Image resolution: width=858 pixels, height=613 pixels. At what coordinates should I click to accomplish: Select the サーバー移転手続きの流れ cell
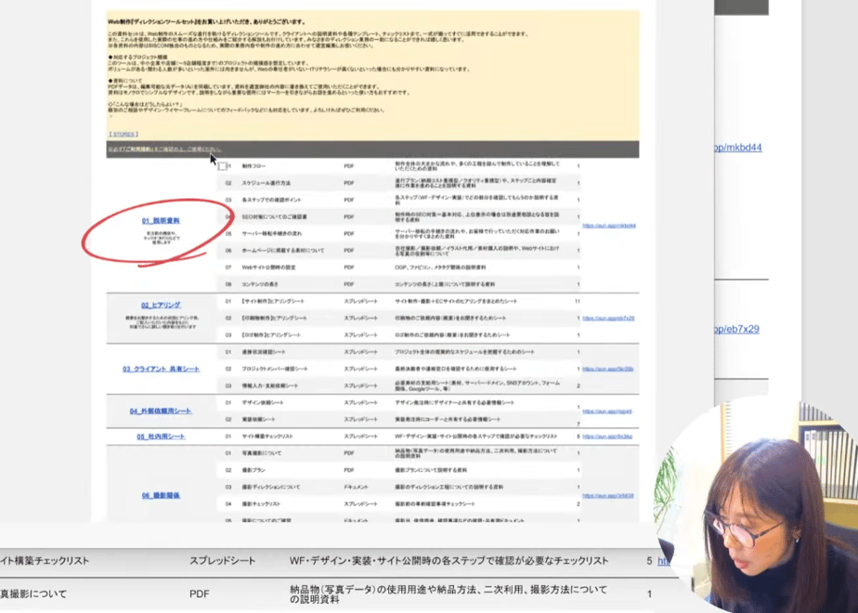tap(271, 234)
